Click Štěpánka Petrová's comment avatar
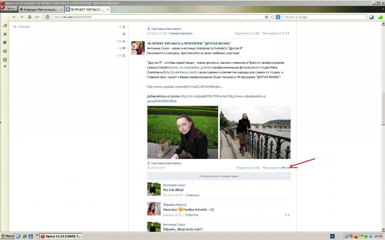 click(x=154, y=209)
